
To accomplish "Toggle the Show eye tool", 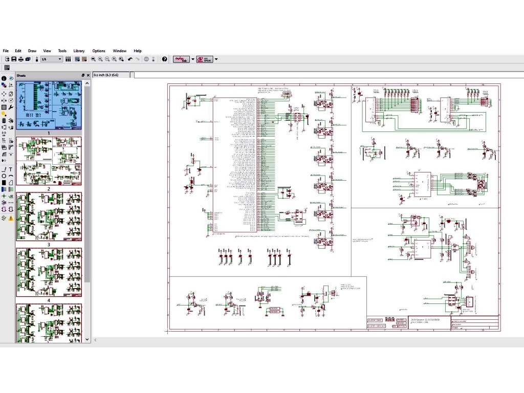I will [11, 78].
